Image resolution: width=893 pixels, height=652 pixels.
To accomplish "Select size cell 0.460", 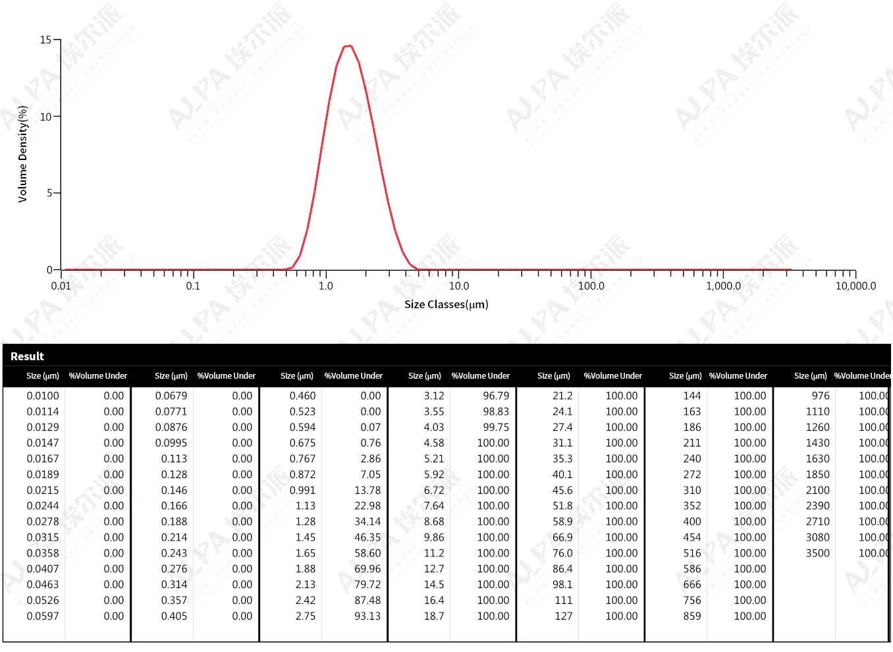I will [x=303, y=396].
